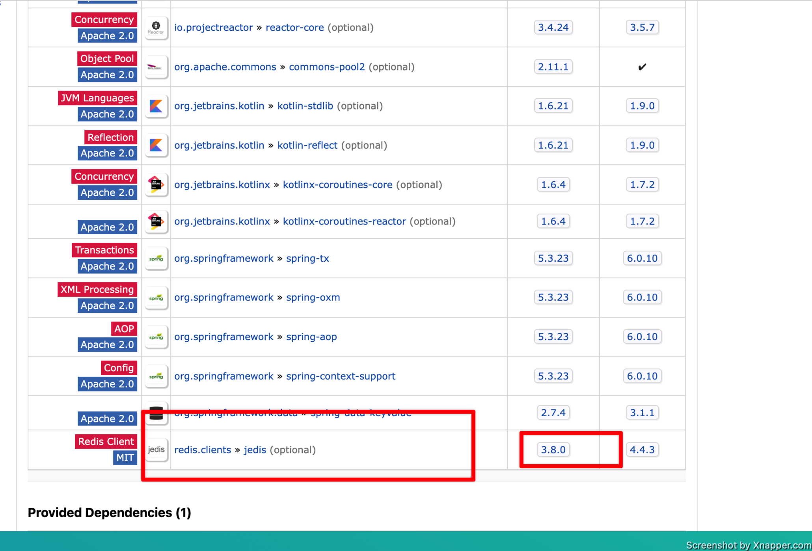
Task: Open the org.jetbrains.kotlinx group for coroutines-reactor
Action: tap(222, 221)
